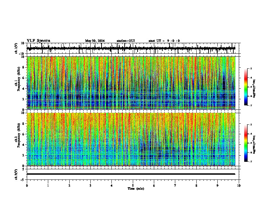The width and height of the screenshot is (269, 208).
Task: Click time axis tick label "8"
Action: click(x=196, y=186)
